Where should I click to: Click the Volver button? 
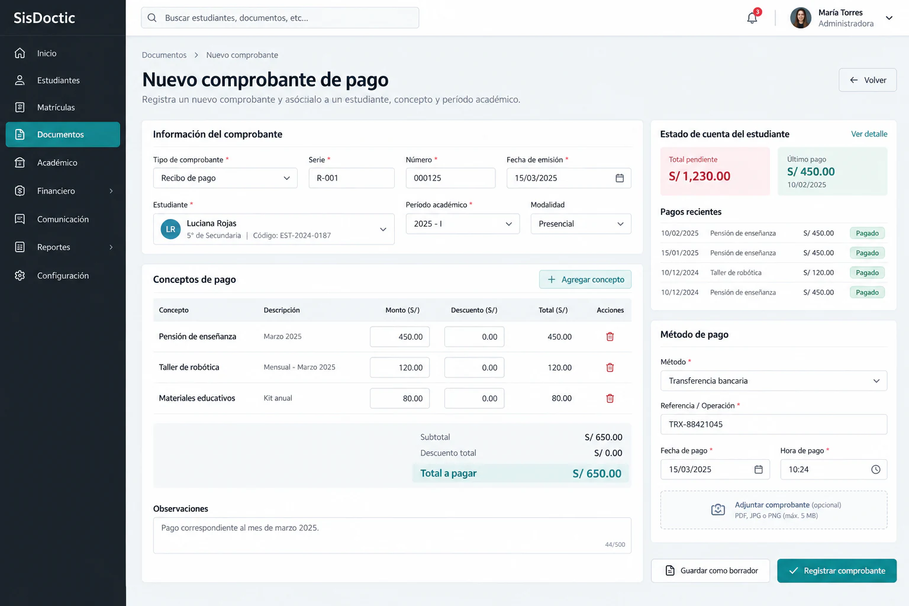[x=868, y=80]
